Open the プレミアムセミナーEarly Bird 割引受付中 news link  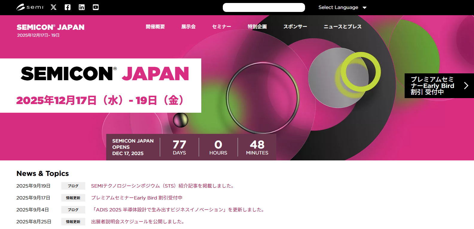click(137, 198)
